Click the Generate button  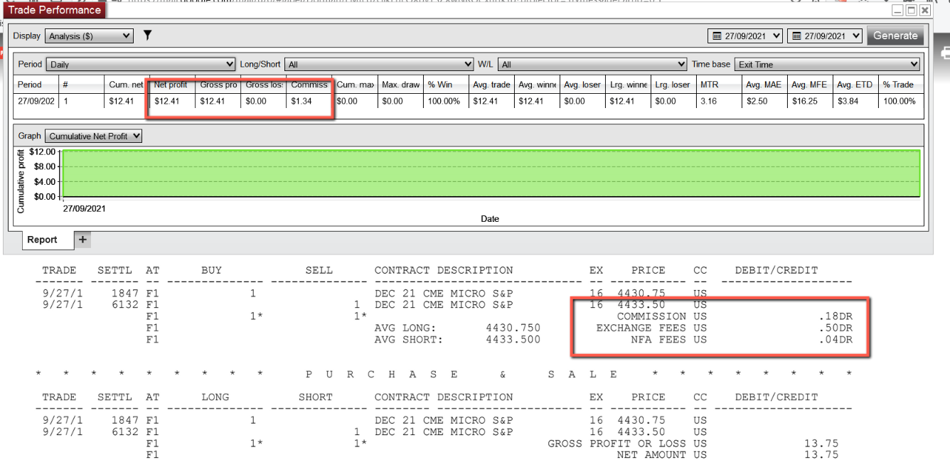point(895,36)
